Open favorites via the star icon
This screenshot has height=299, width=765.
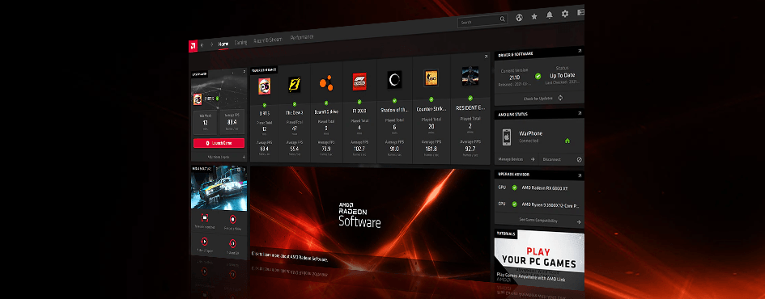[x=534, y=16]
